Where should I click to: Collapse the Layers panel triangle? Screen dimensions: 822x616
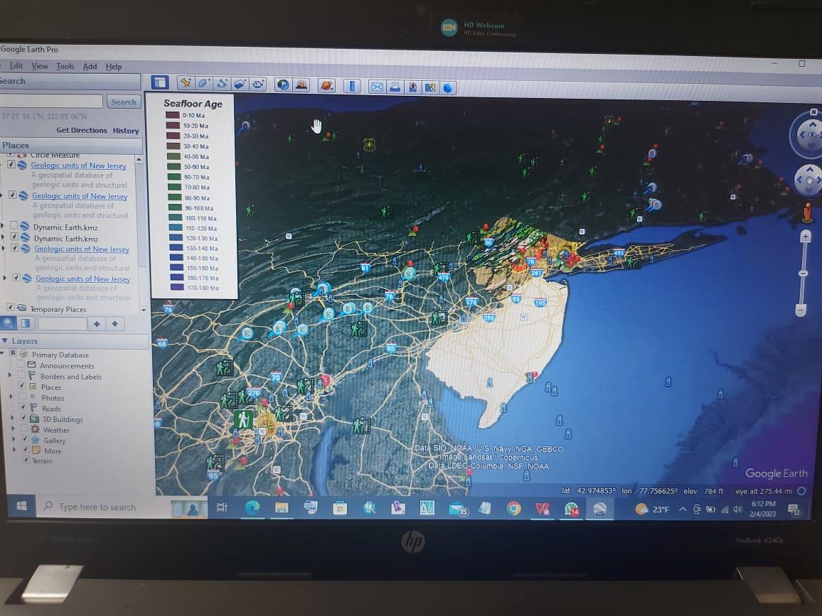click(5, 340)
